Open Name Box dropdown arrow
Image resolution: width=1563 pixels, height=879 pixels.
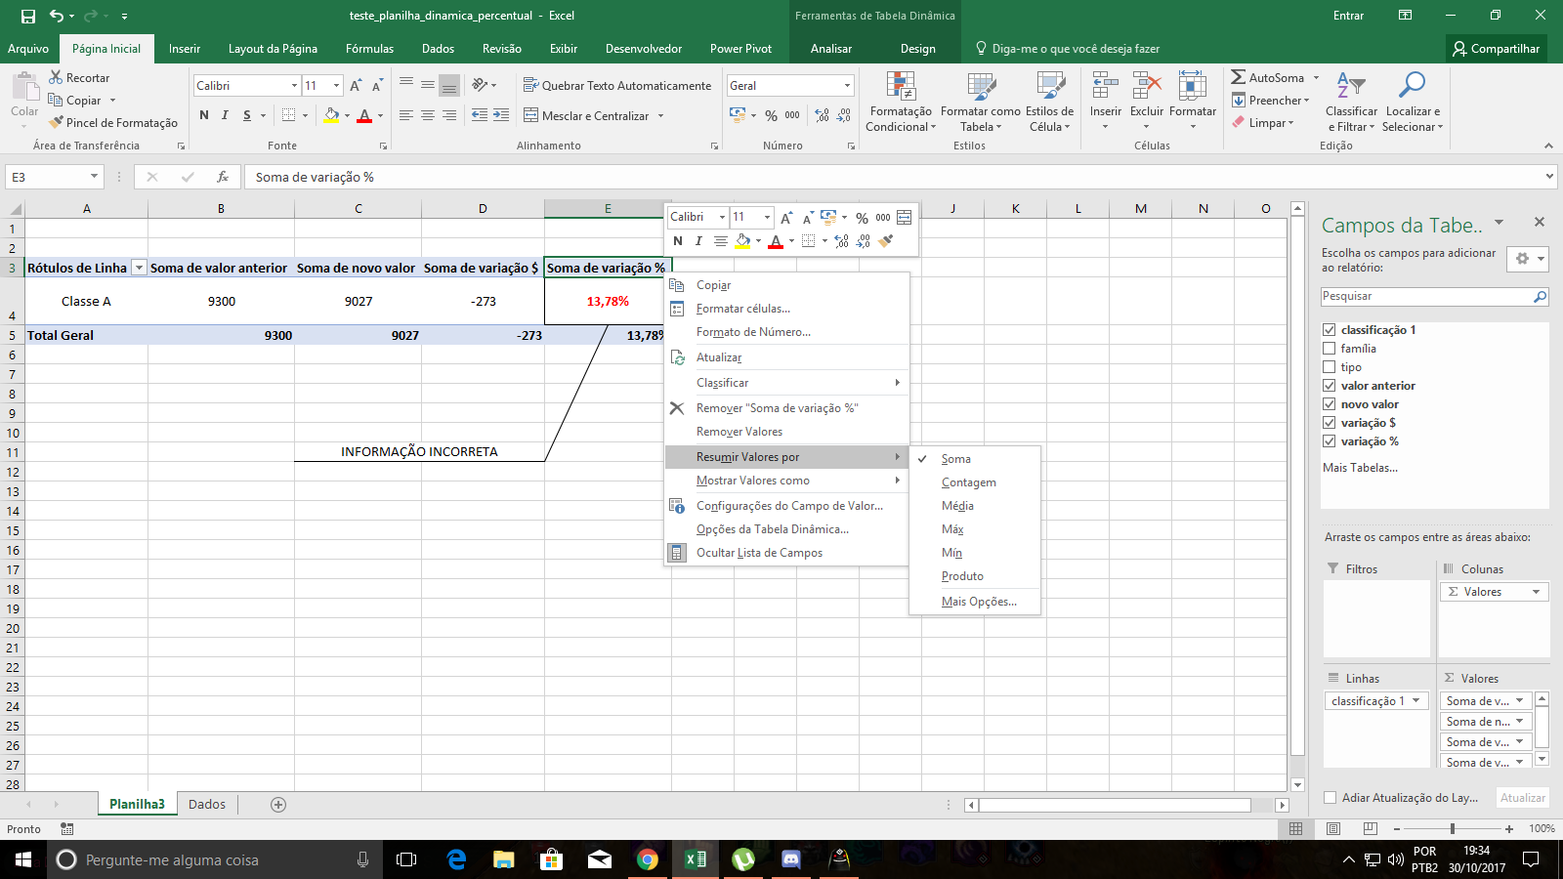[94, 177]
